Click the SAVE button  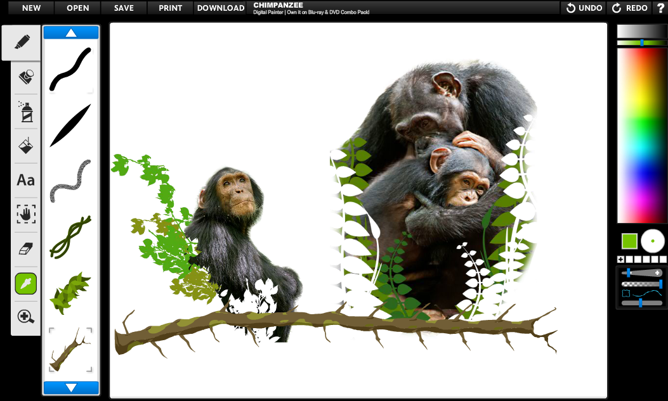pyautogui.click(x=124, y=8)
